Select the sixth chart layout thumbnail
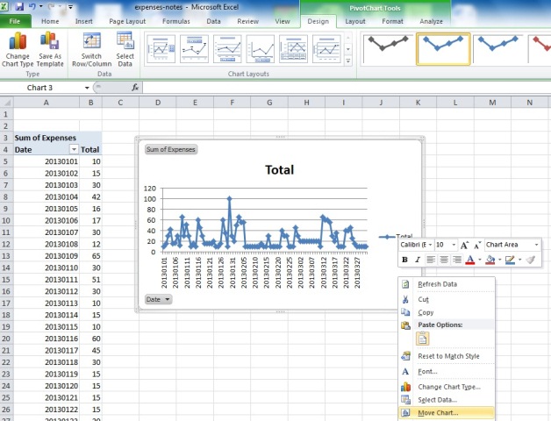 coord(326,49)
